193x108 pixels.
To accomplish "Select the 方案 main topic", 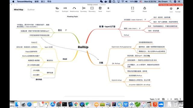I will [101, 63].
